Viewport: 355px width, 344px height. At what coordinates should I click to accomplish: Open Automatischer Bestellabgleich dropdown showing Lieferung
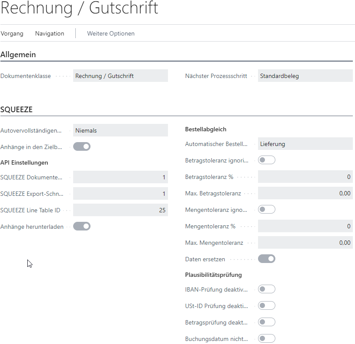click(305, 144)
